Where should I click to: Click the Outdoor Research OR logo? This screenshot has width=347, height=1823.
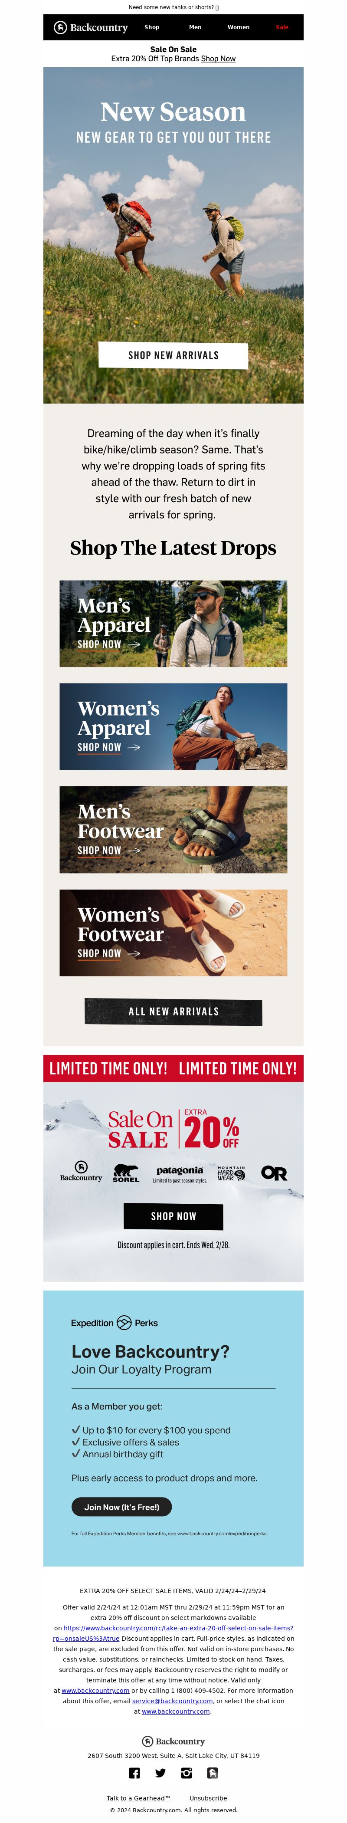click(274, 1173)
